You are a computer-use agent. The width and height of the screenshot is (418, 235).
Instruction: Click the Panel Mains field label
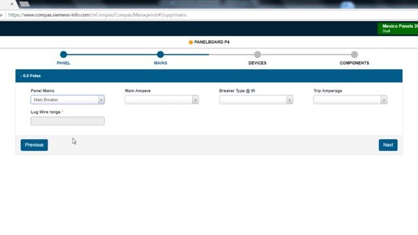(x=42, y=91)
